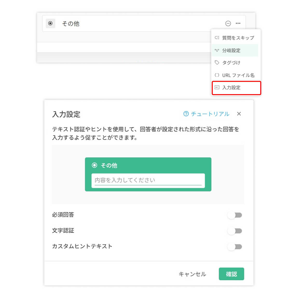Choose URL ファイル名 from the menu

tap(236, 75)
